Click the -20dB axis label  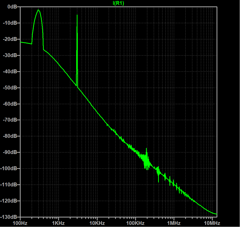pyautogui.click(x=10, y=39)
